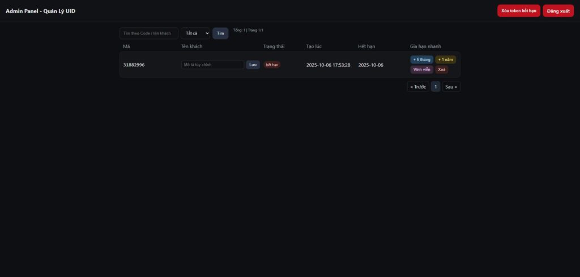Log out with the Đăng xuất button

click(558, 11)
